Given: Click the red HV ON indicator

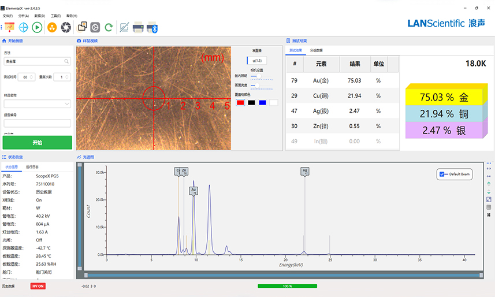Looking at the screenshot, I should tap(38, 285).
